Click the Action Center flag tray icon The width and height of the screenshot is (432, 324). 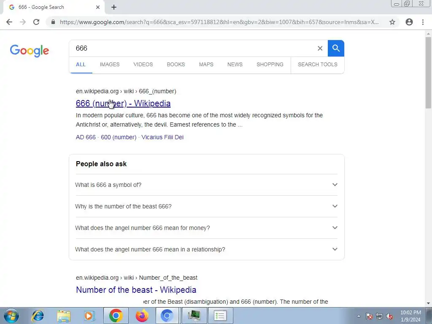coord(369,316)
